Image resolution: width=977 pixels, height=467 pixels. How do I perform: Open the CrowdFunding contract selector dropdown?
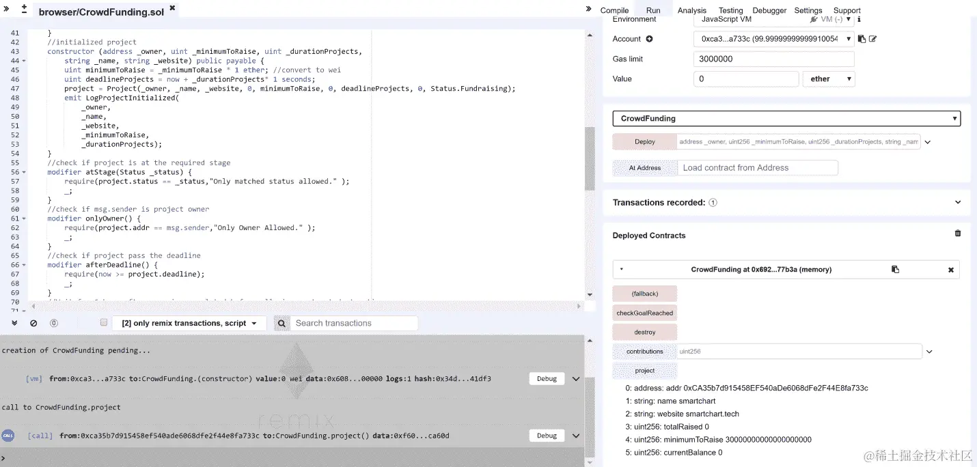[786, 118]
